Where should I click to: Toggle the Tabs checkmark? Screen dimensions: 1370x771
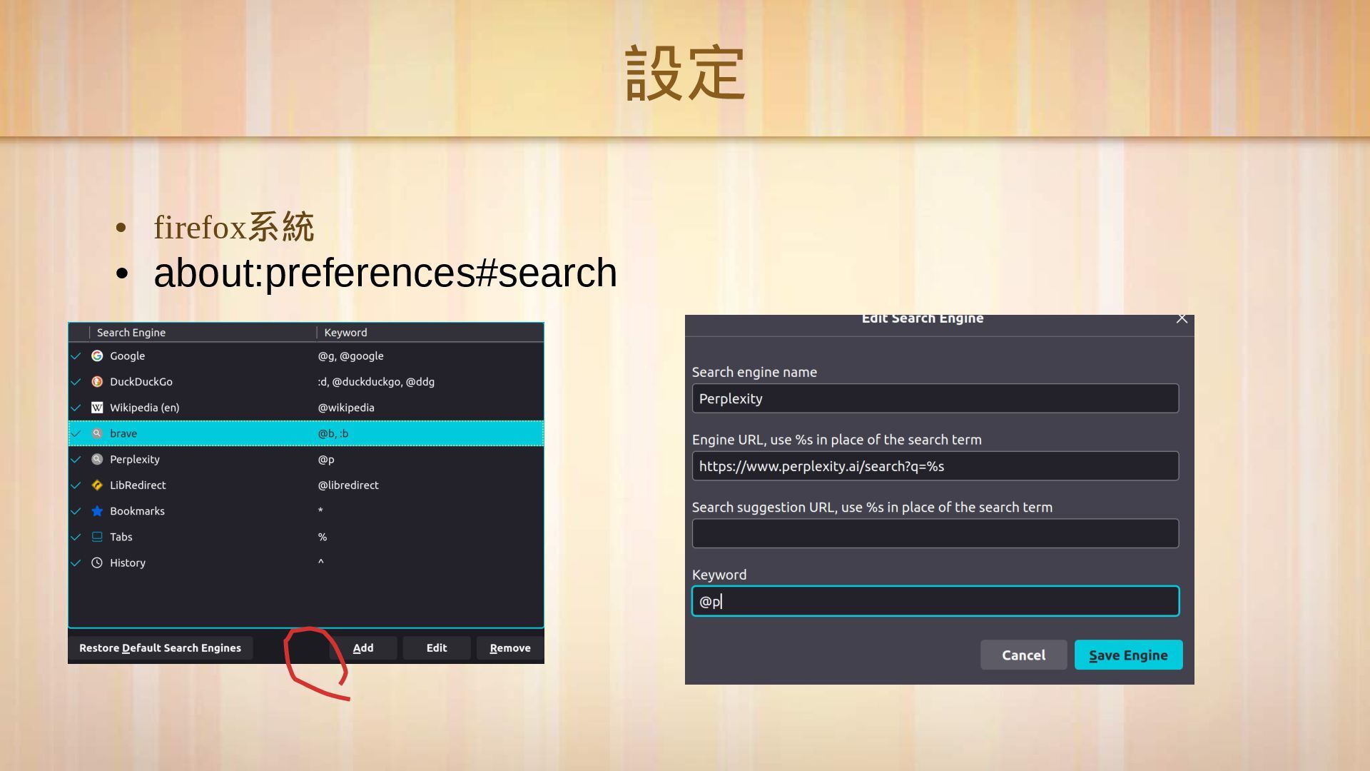tap(76, 537)
